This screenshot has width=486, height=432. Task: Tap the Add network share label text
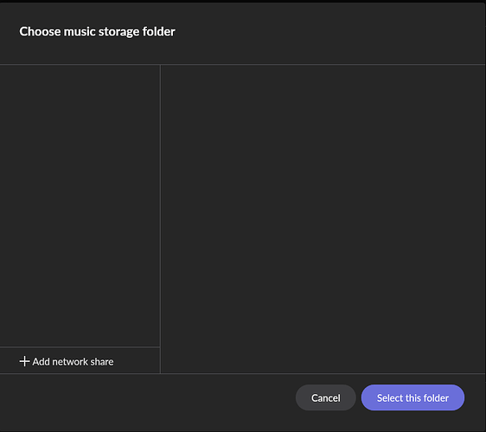[73, 362]
